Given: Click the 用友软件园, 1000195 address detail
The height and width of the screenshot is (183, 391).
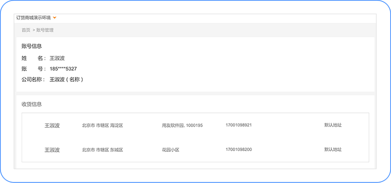Looking at the screenshot, I should [182, 126].
